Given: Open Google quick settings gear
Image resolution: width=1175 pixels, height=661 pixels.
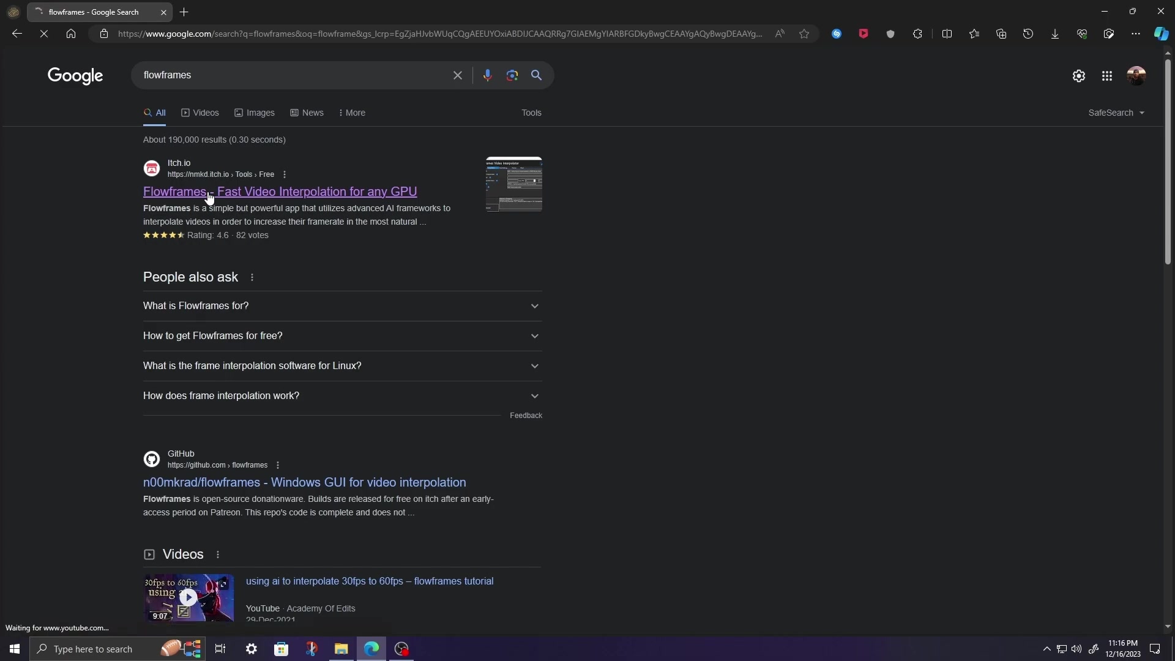Looking at the screenshot, I should click(1079, 76).
